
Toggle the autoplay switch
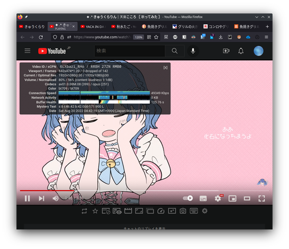coord(188,198)
